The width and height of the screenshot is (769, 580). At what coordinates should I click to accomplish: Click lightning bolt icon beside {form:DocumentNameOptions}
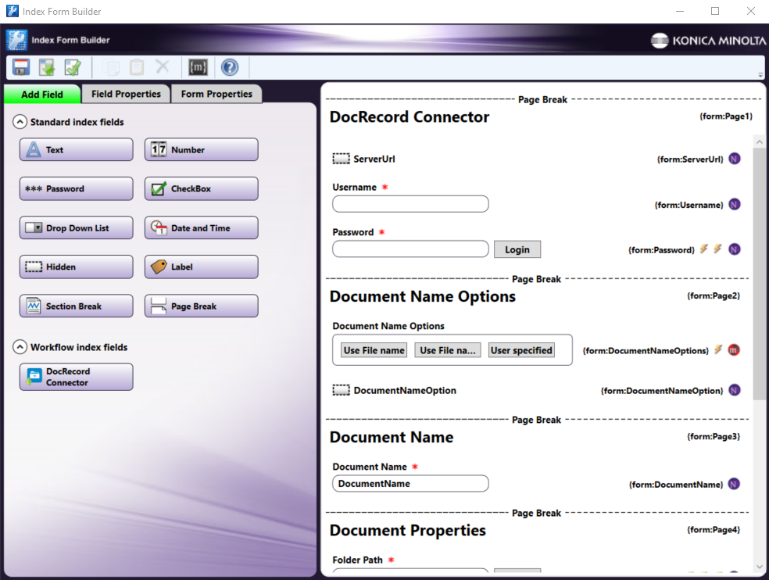(x=718, y=349)
